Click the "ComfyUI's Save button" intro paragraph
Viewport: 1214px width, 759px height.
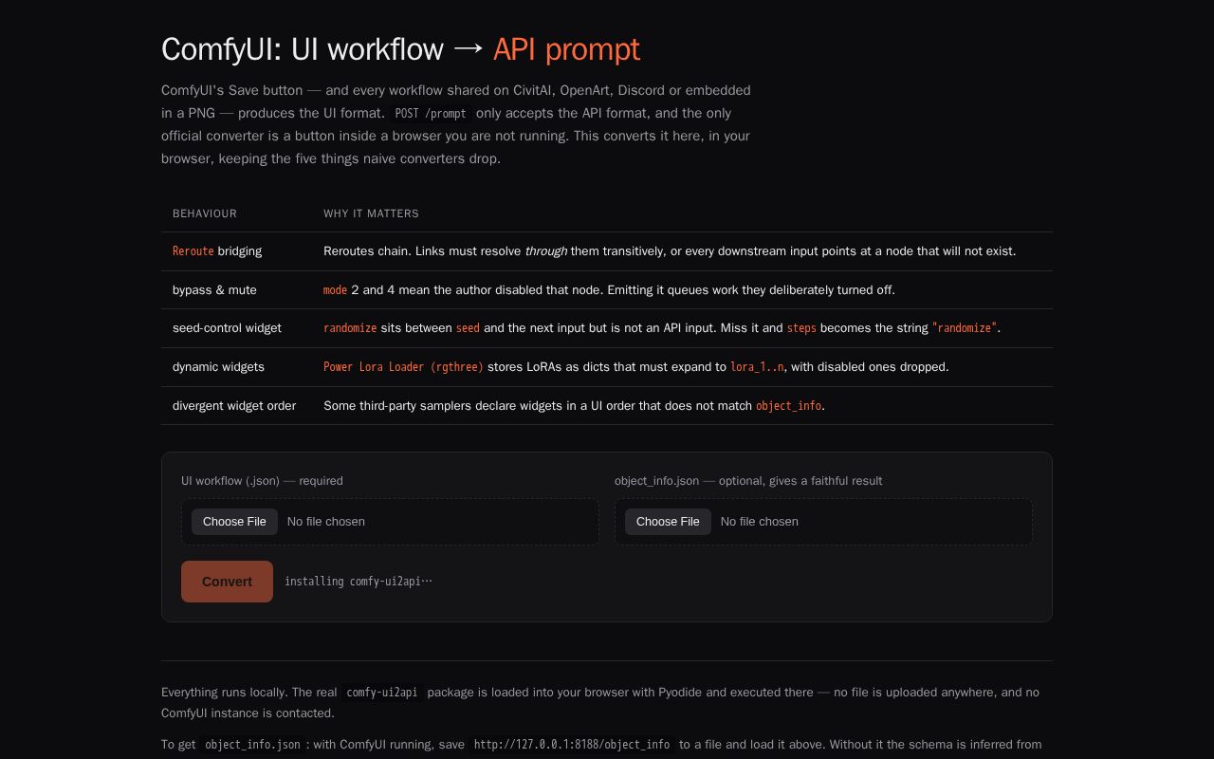pos(456,124)
